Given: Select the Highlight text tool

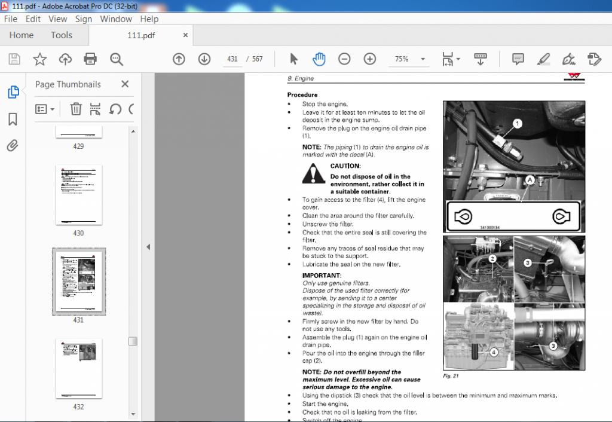Looking at the screenshot, I should 543,59.
